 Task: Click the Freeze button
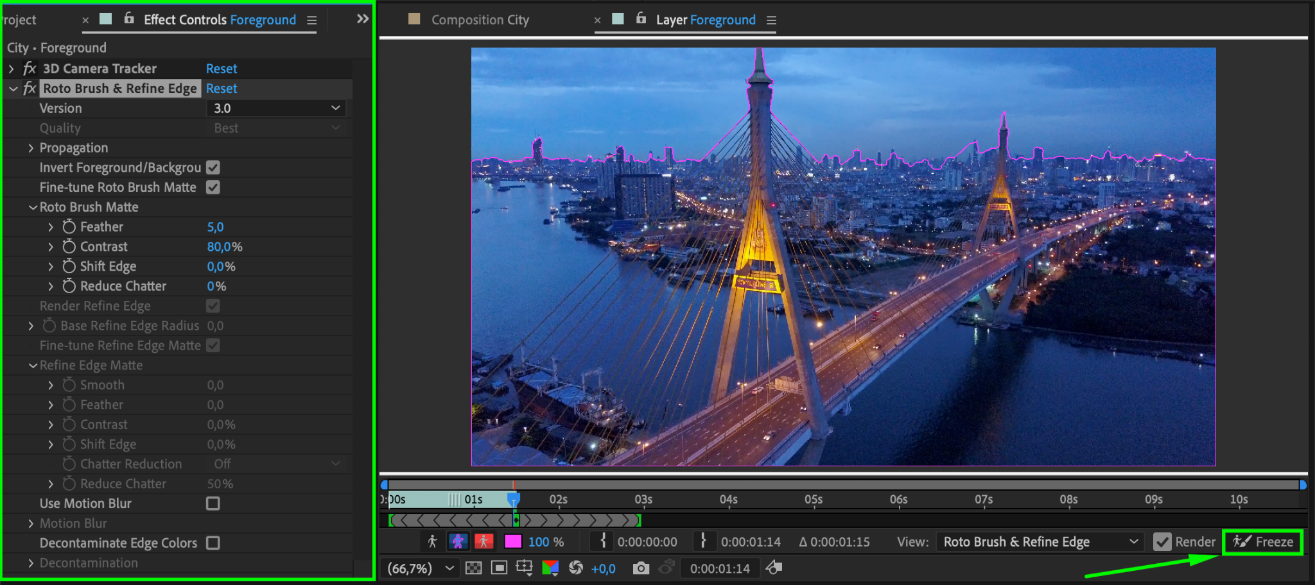(x=1262, y=542)
